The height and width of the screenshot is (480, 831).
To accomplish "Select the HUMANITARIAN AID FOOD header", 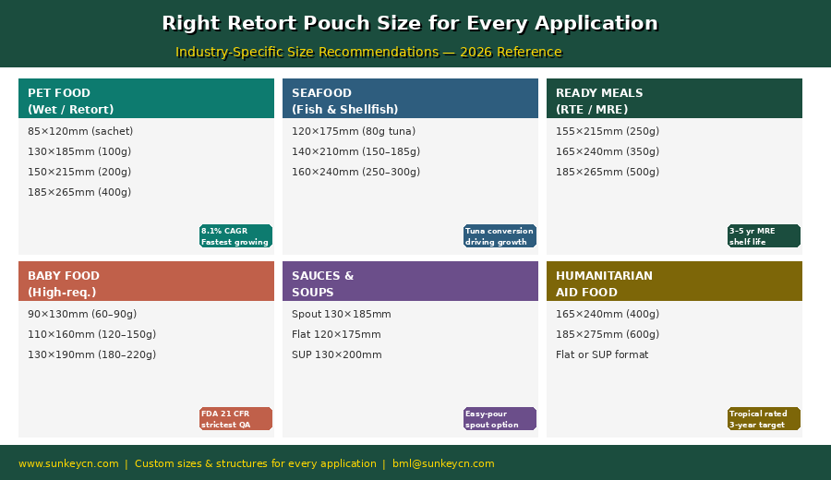I will [x=674, y=282].
